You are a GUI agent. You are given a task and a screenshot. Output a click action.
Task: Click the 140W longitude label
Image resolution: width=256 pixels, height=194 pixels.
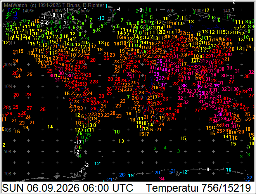click(x=28, y=11)
